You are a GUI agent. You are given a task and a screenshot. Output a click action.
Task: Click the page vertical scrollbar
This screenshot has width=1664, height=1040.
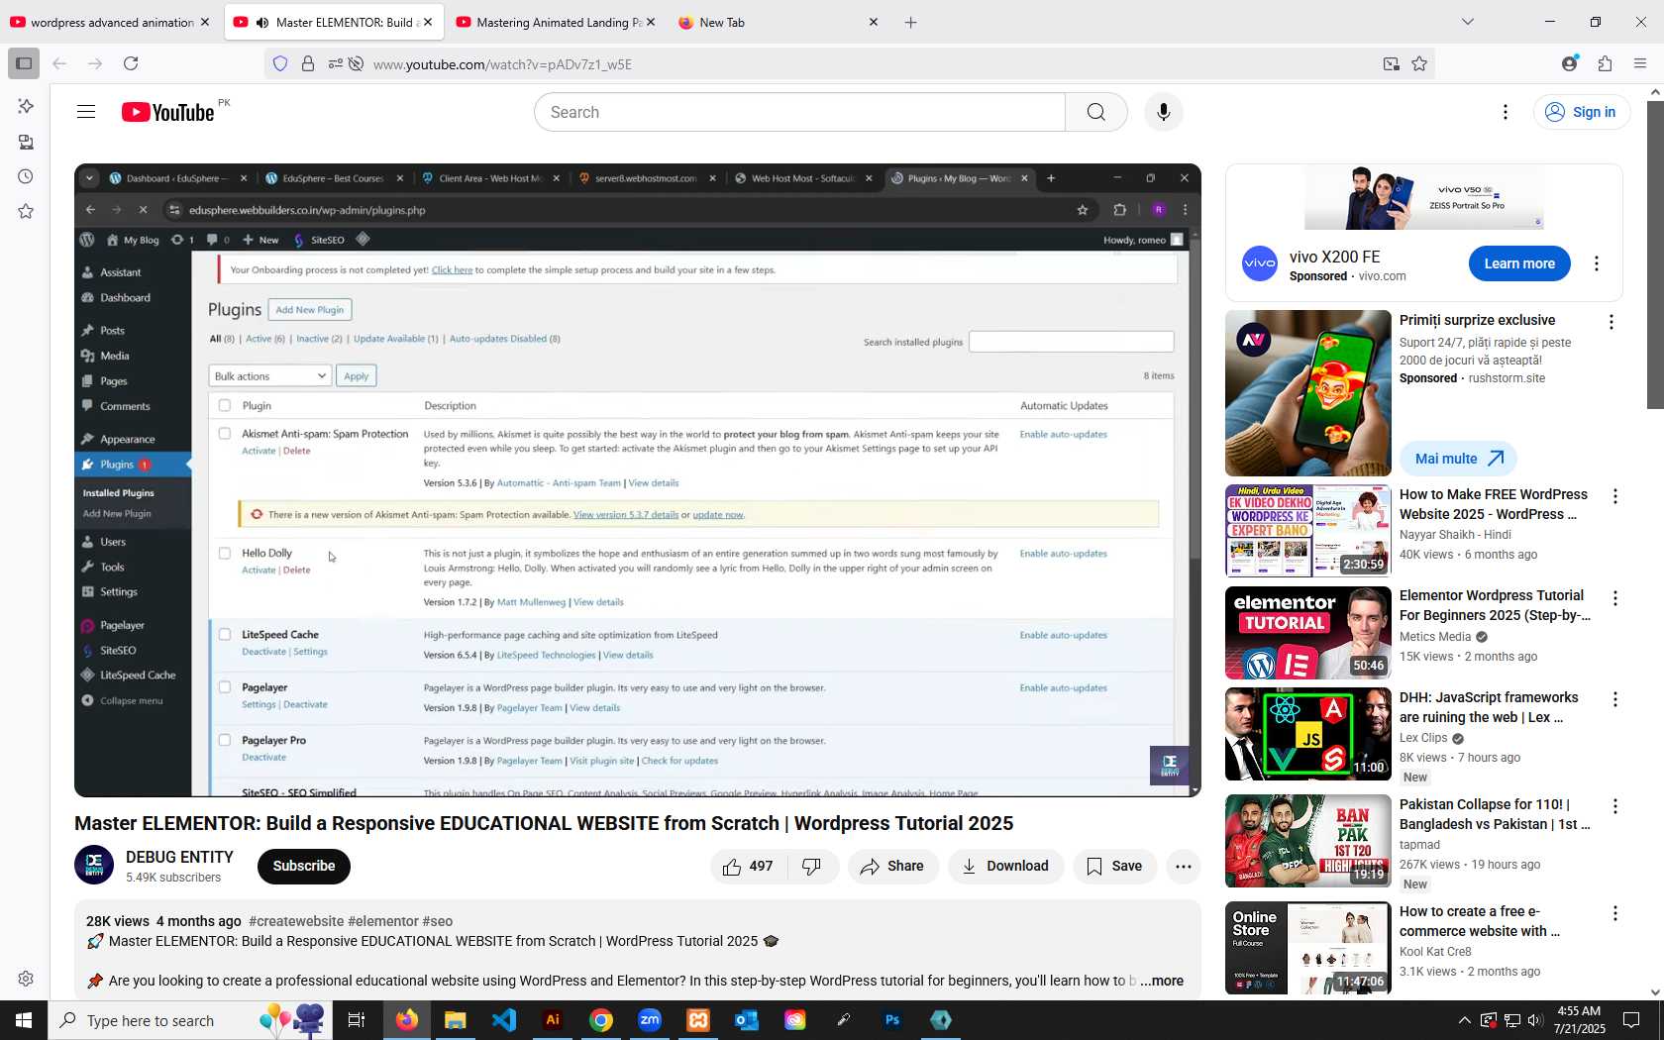(x=1655, y=254)
